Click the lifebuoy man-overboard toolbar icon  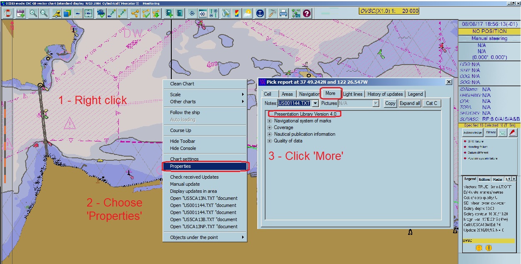pyautogui.click(x=8, y=13)
